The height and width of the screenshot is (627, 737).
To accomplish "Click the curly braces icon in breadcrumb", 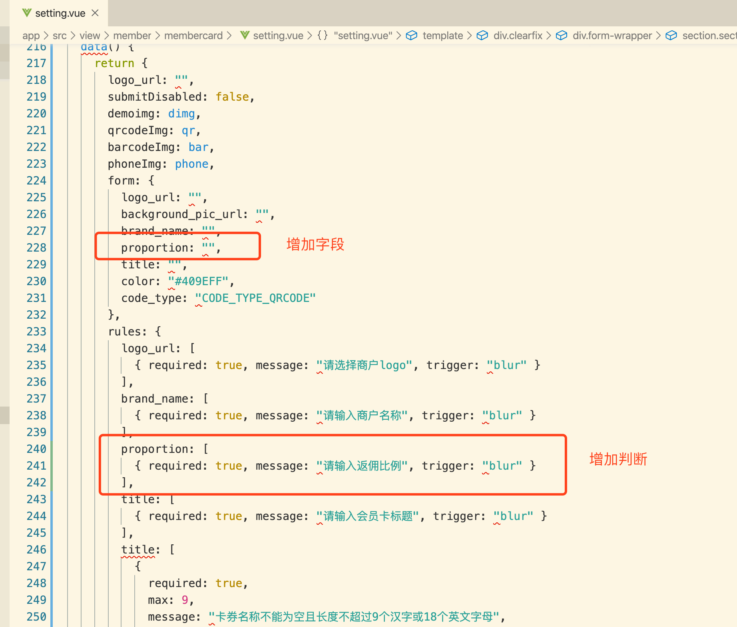I will [323, 36].
